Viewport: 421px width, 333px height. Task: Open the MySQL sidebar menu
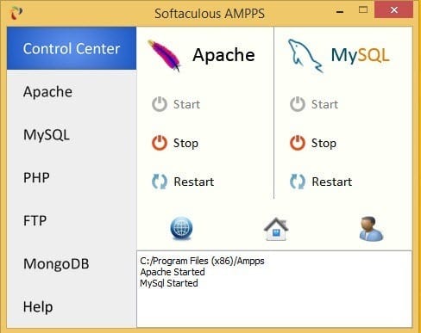[72, 135]
